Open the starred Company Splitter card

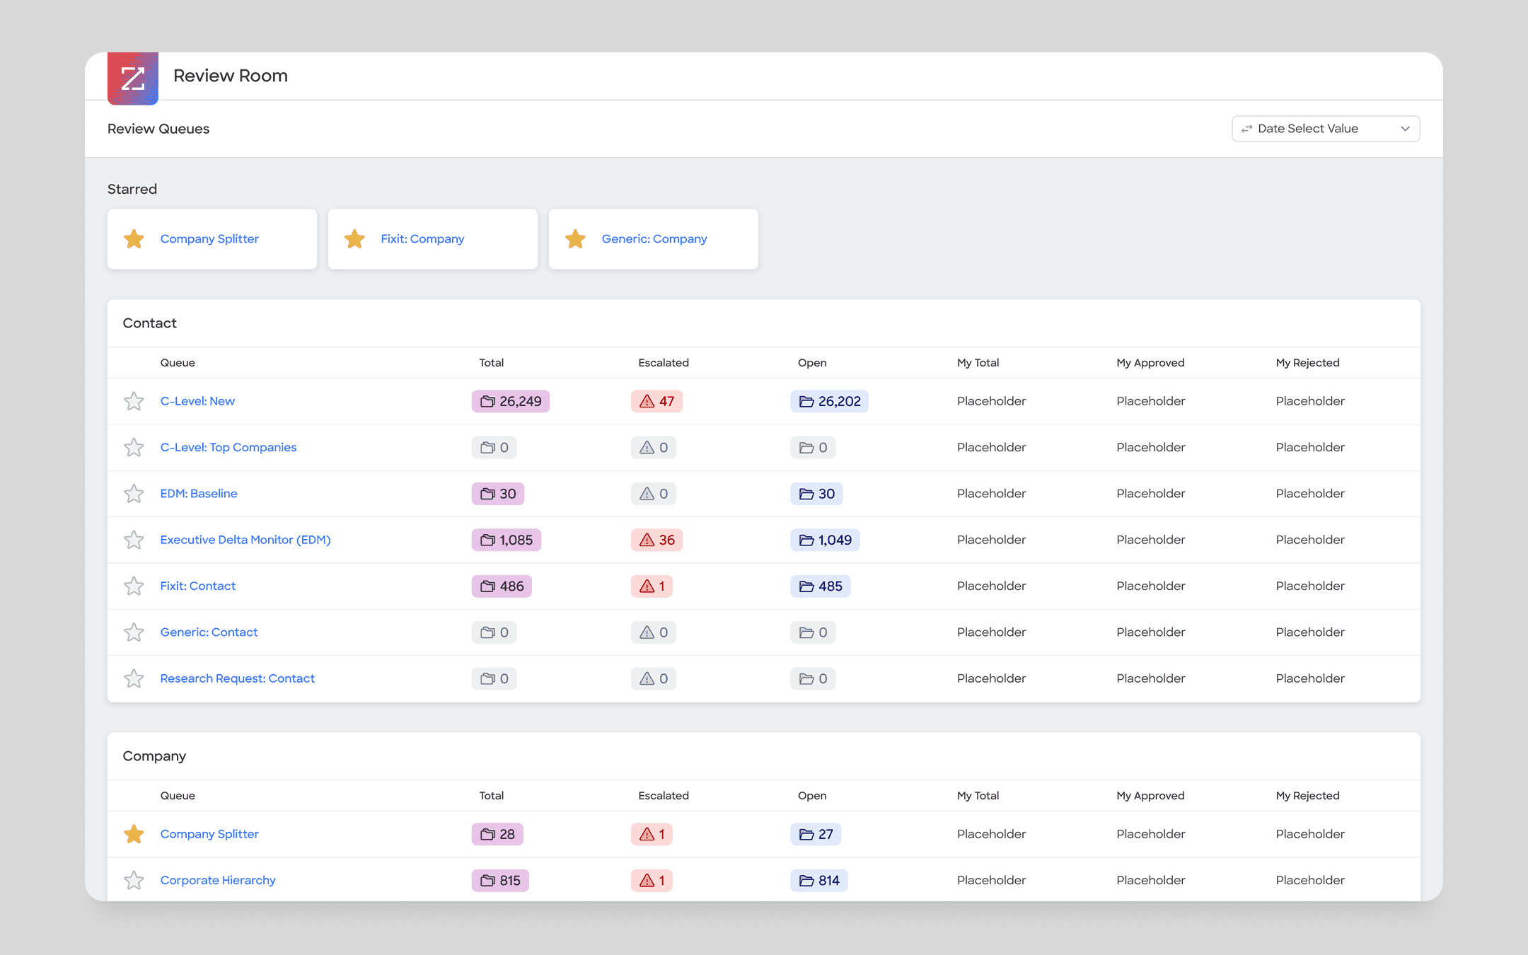(212, 239)
